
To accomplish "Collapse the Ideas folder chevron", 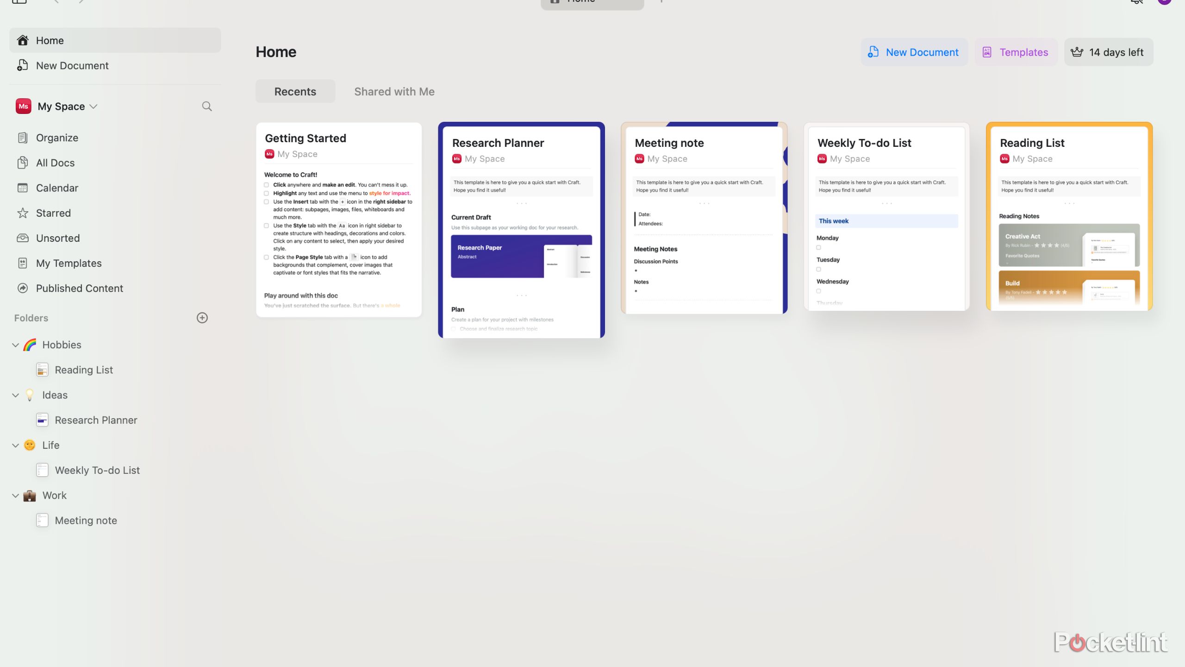I will click(15, 395).
